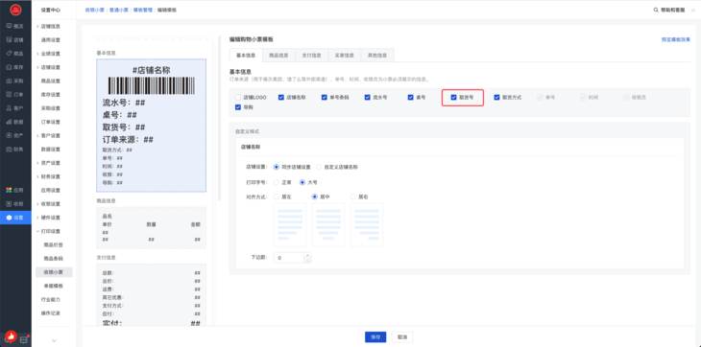Enable the 店铺LOGO checkbox
Image resolution: width=701 pixels, height=347 pixels.
tap(238, 97)
